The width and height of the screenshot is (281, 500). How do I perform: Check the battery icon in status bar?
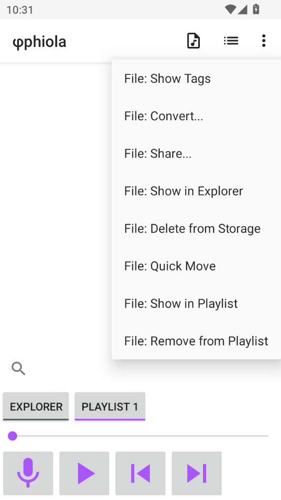256,9
